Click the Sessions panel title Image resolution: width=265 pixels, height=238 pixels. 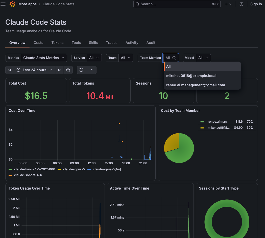[144, 83]
